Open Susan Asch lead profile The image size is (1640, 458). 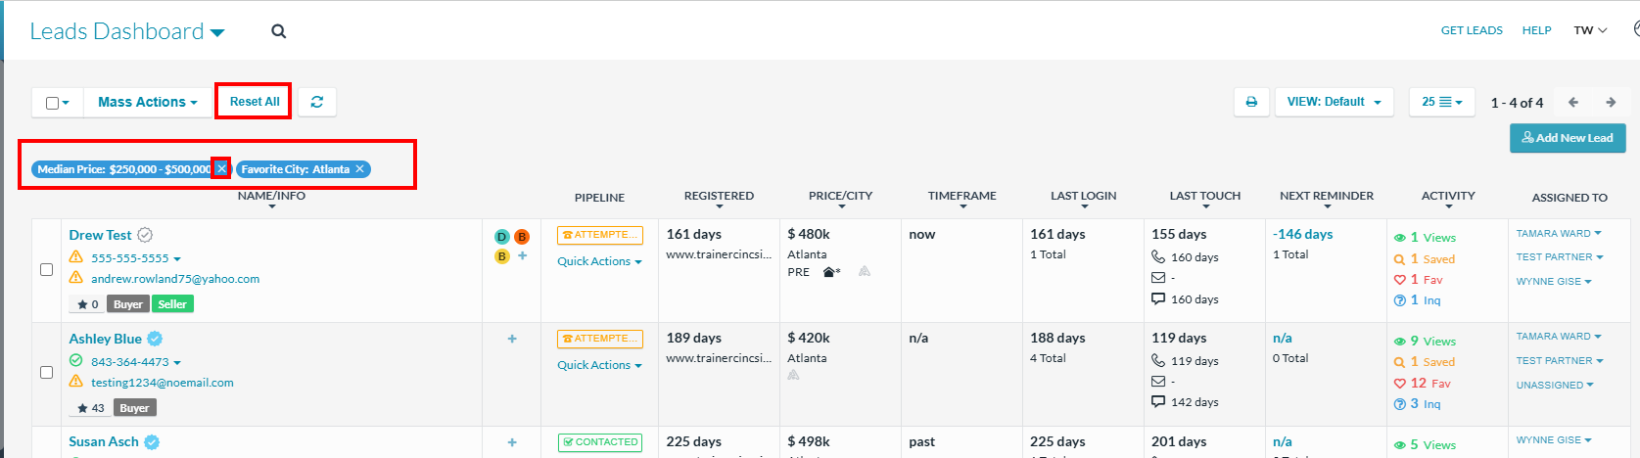[x=104, y=441]
